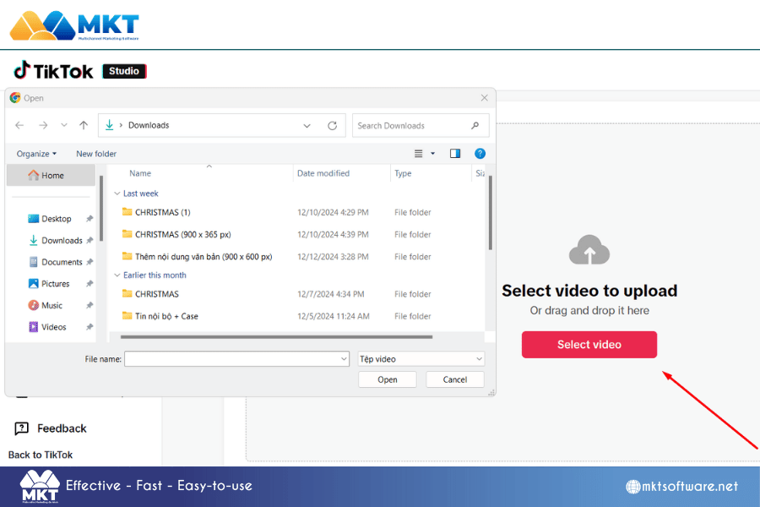The height and width of the screenshot is (507, 760).
Task: Click the folder icon of CHRISTMAS (1)
Action: [x=127, y=212]
